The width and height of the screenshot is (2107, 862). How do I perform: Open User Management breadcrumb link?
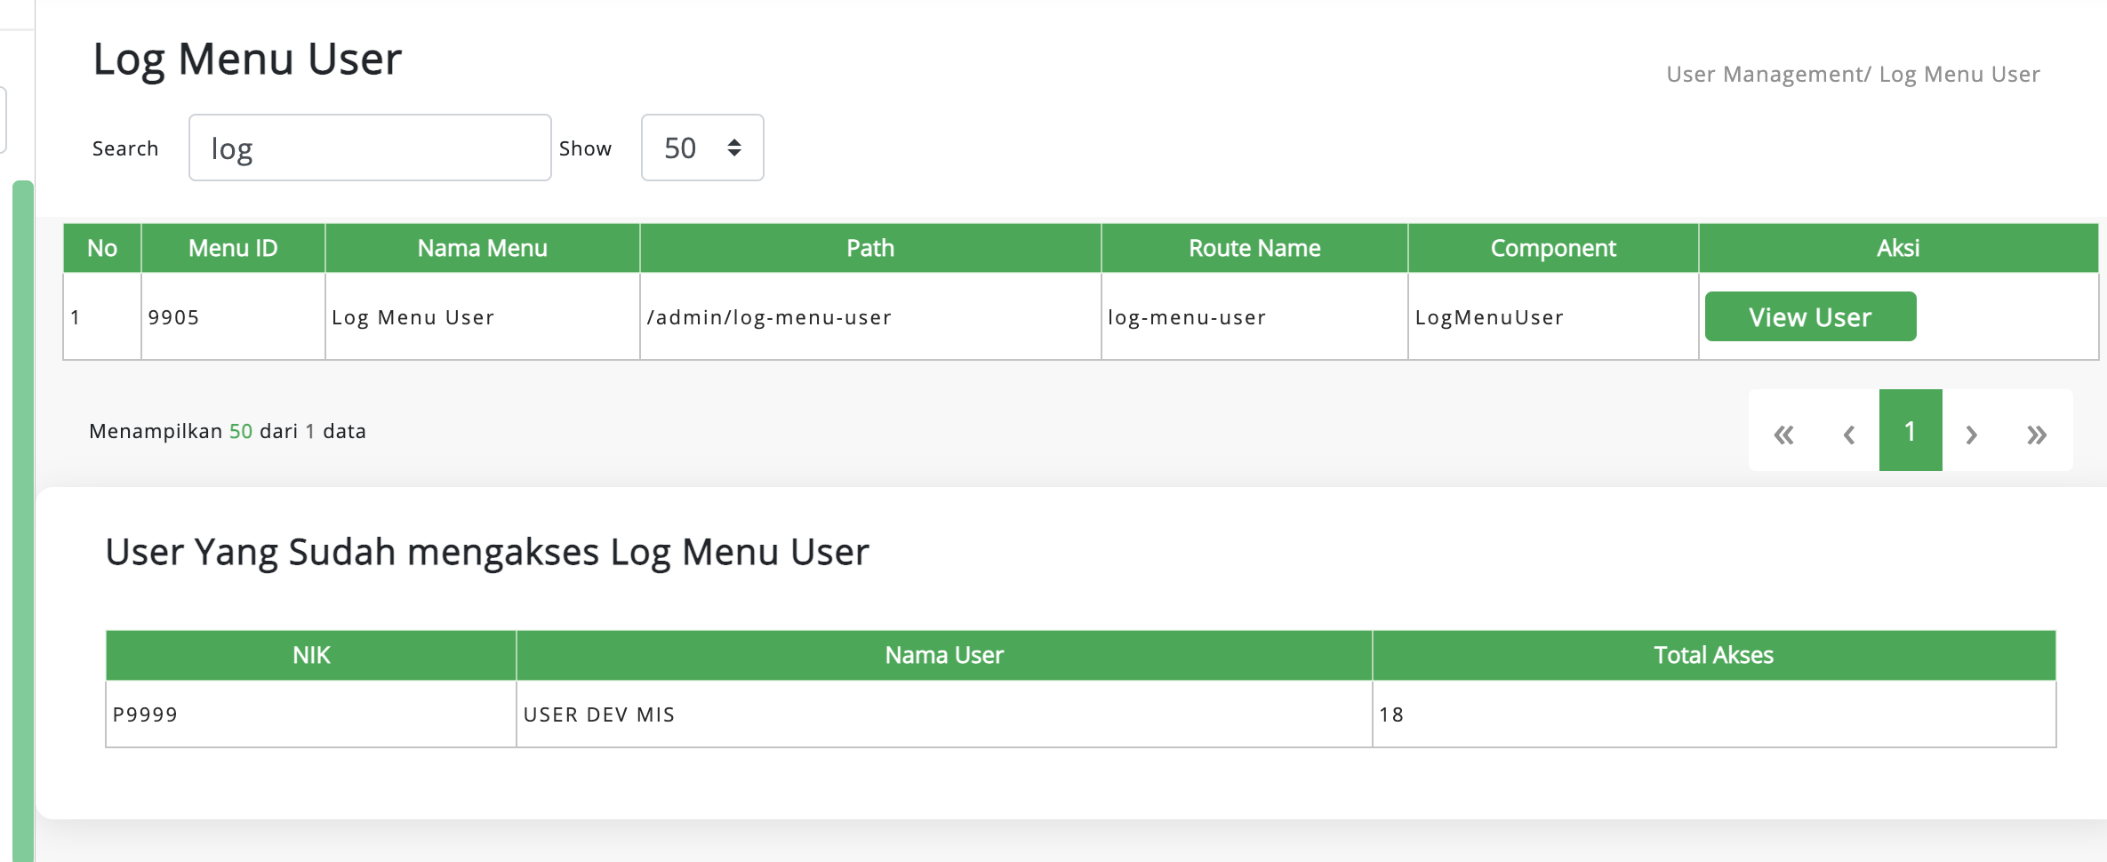pyautogui.click(x=1765, y=74)
